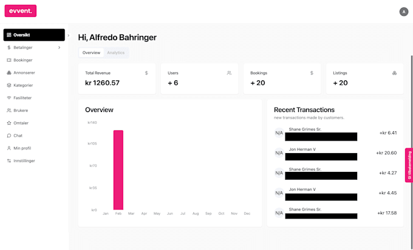Click the Bookinger calendar icon
The height and width of the screenshot is (250, 413).
click(9, 60)
